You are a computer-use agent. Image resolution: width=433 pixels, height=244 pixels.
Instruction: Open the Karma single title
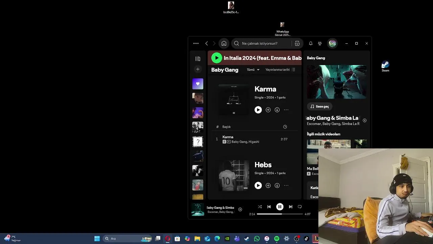(265, 89)
